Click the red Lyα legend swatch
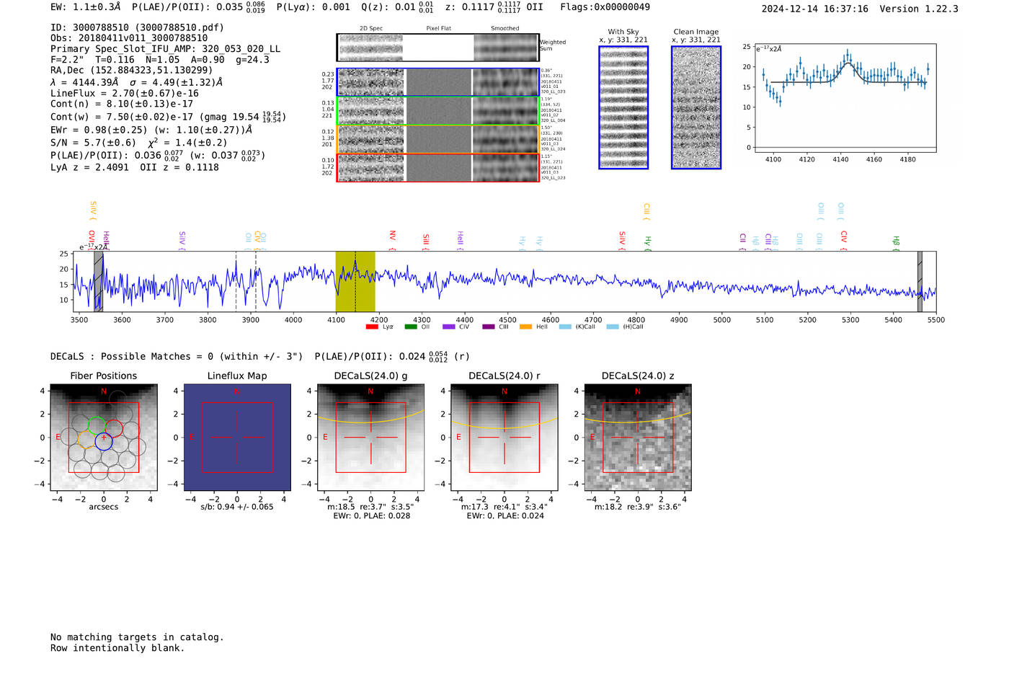 tap(372, 327)
